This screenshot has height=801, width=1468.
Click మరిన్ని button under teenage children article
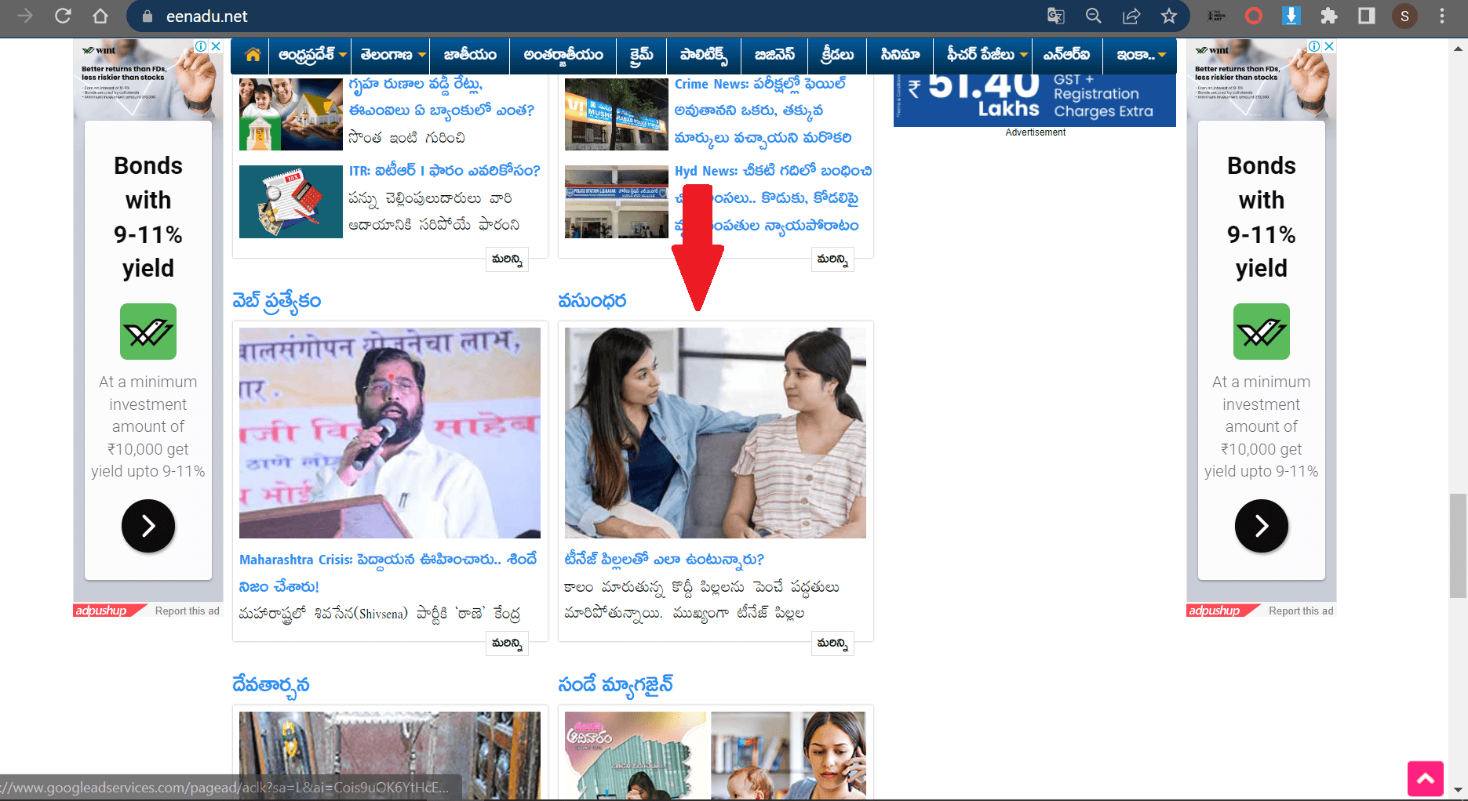pos(832,643)
